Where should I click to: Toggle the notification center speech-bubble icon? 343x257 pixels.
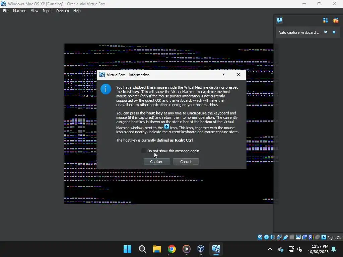click(280, 20)
